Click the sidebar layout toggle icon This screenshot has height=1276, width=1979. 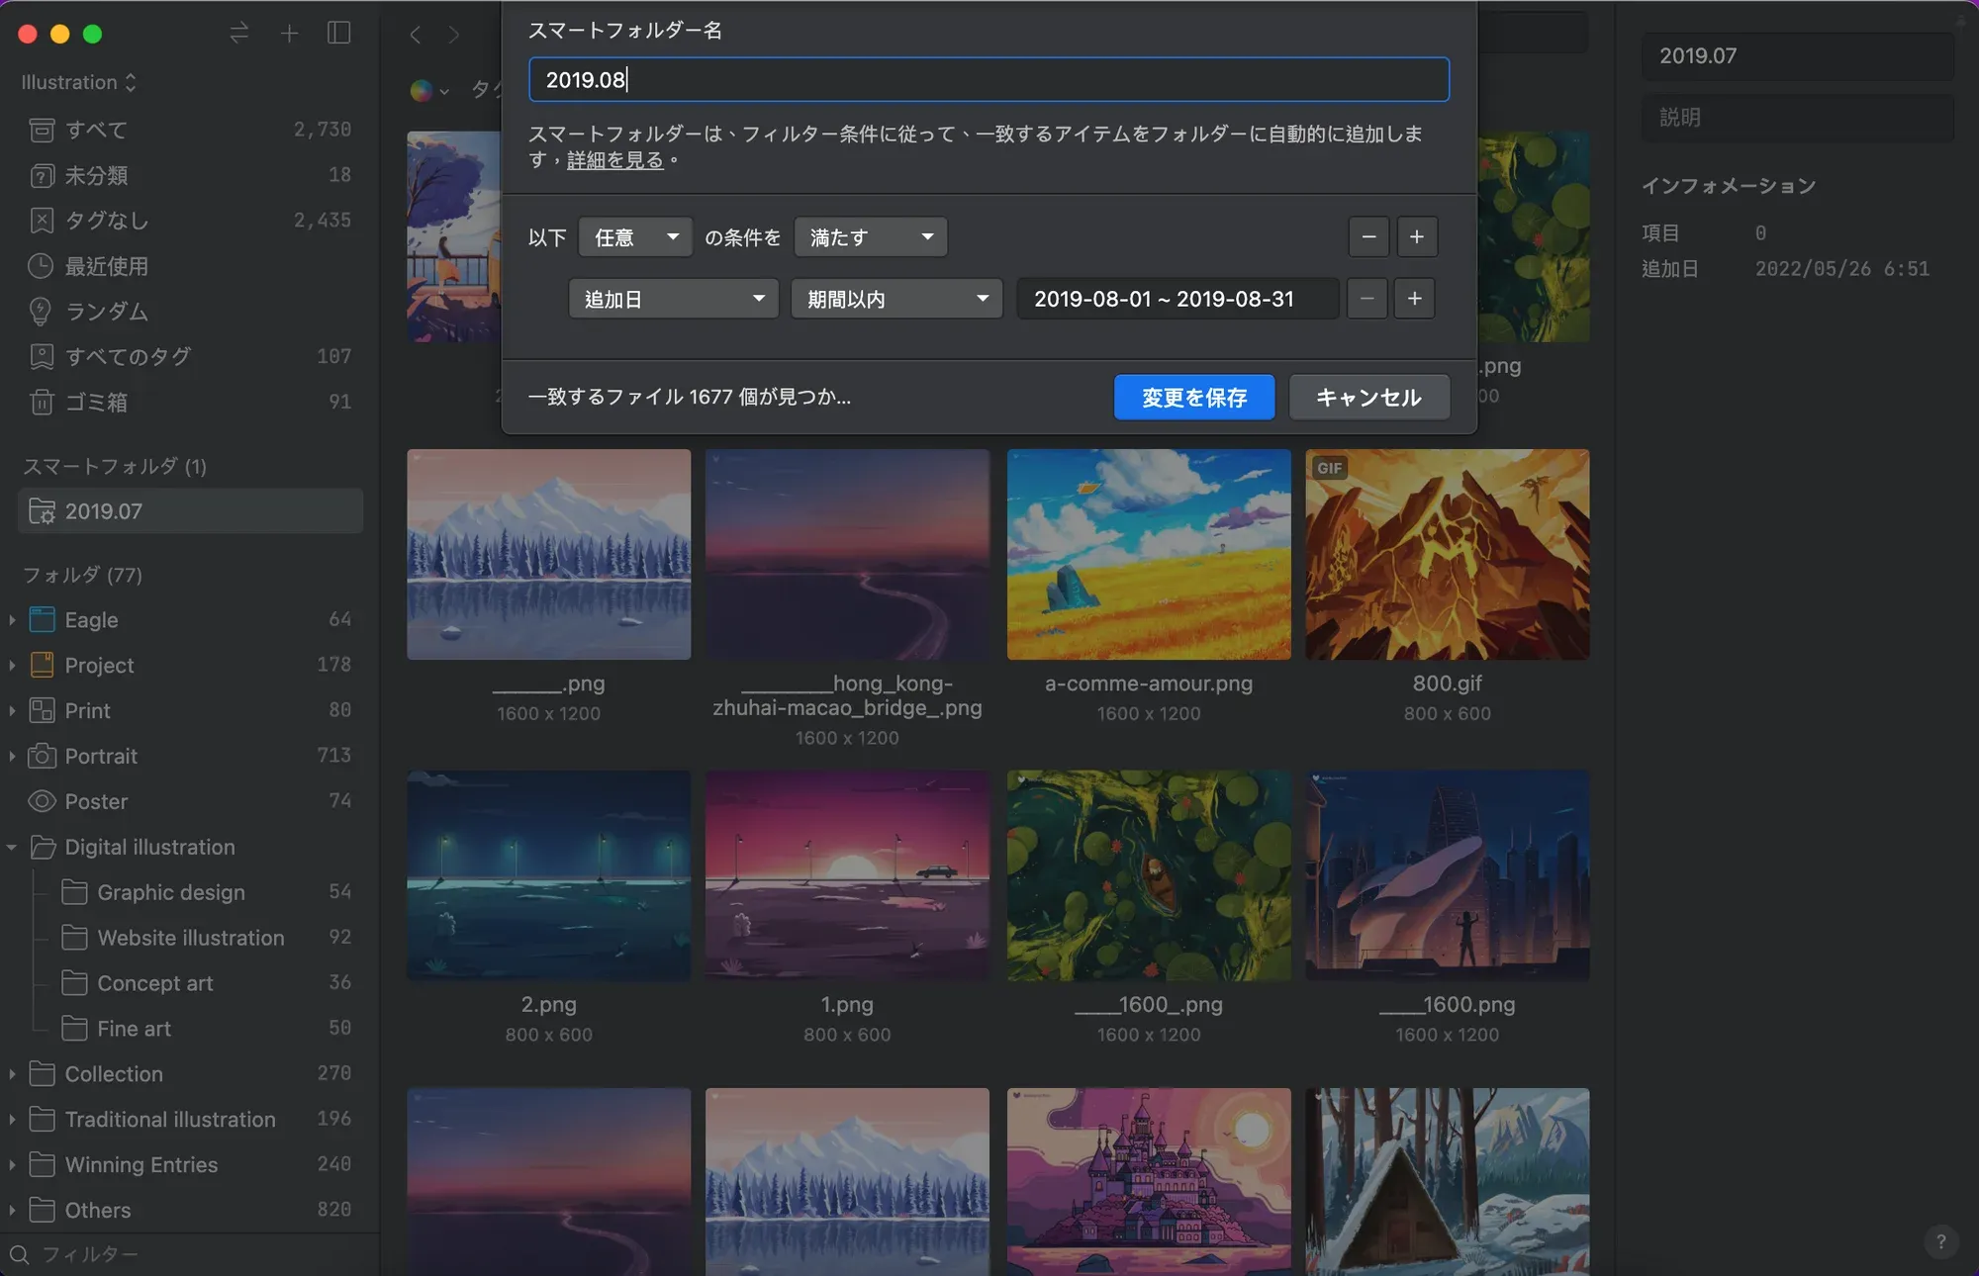point(338,34)
